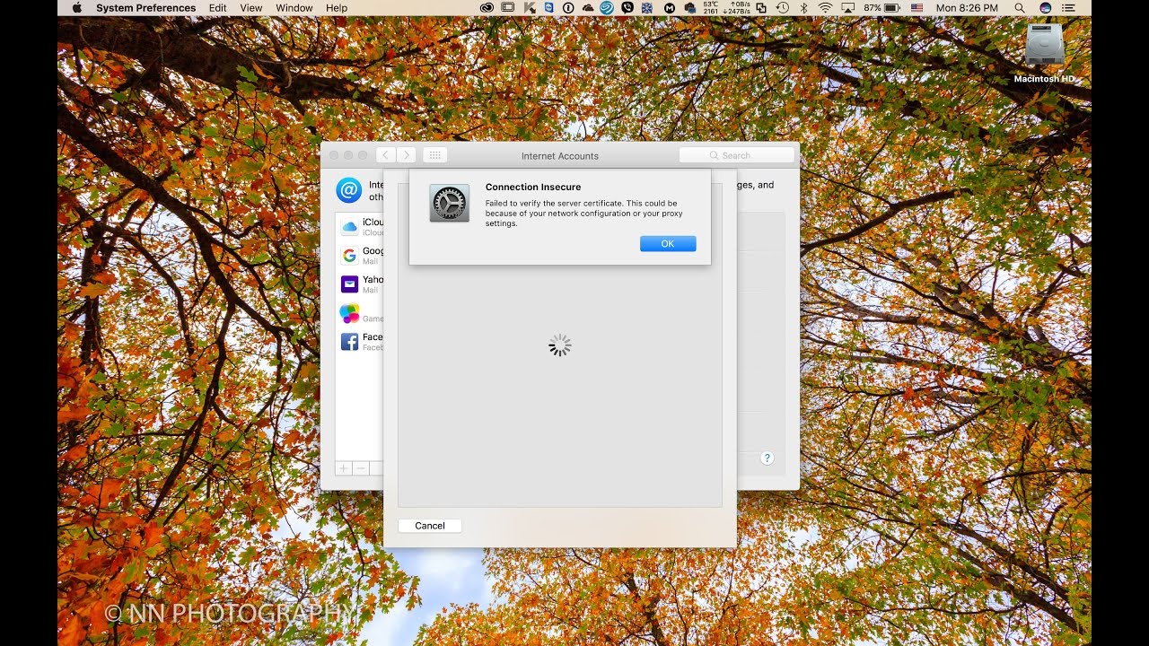Open the System Preferences menu
This screenshot has width=1149, height=646.
145,7
